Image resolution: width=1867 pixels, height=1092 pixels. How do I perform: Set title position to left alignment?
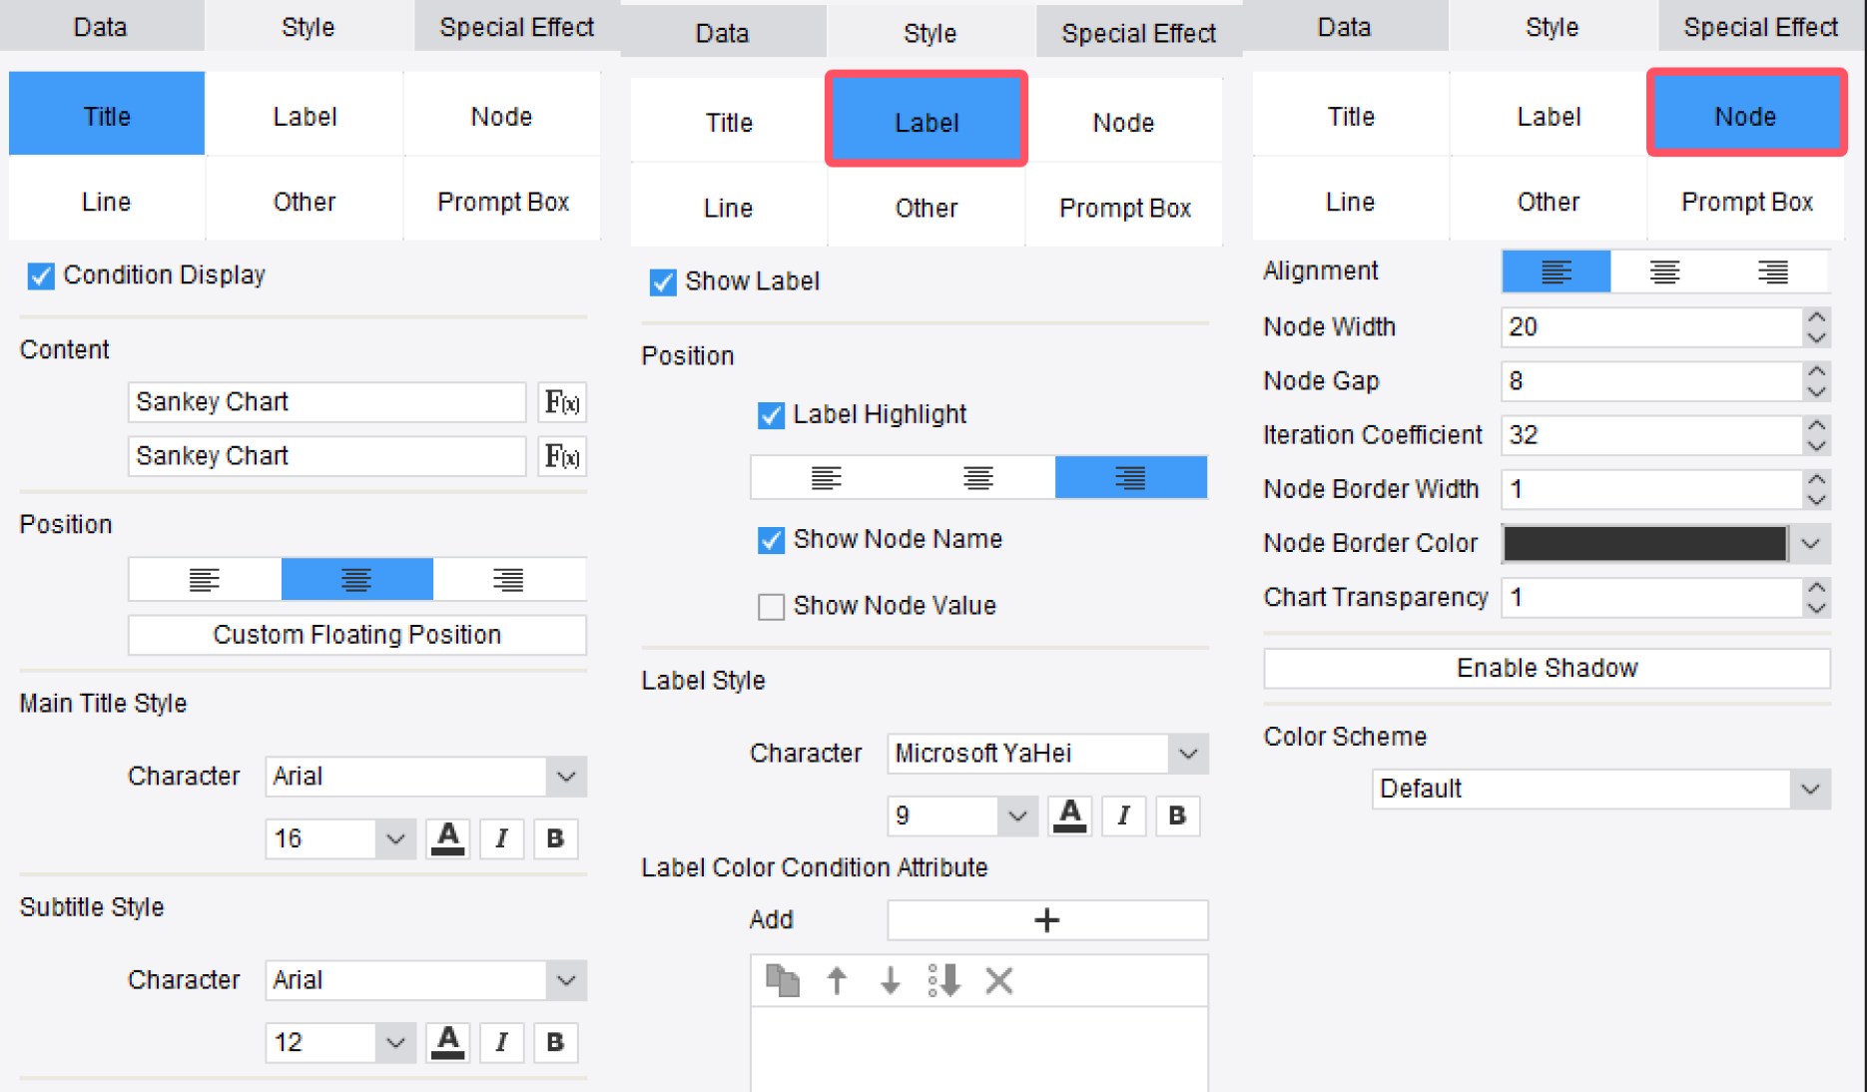coord(205,579)
